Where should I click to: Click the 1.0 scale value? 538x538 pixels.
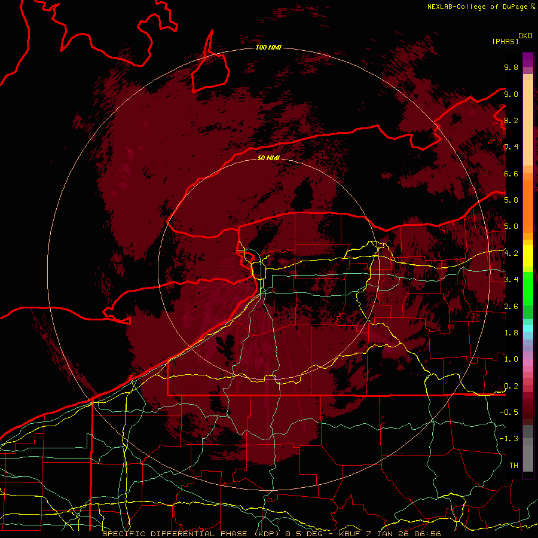(511, 359)
